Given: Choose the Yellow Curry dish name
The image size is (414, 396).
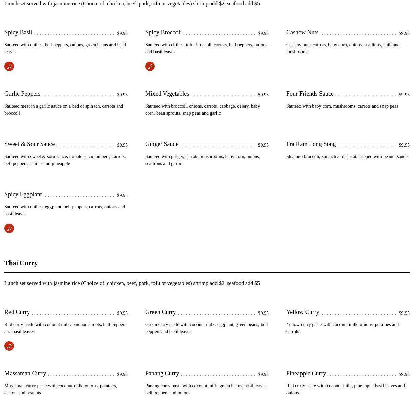Looking at the screenshot, I should 303,312.
